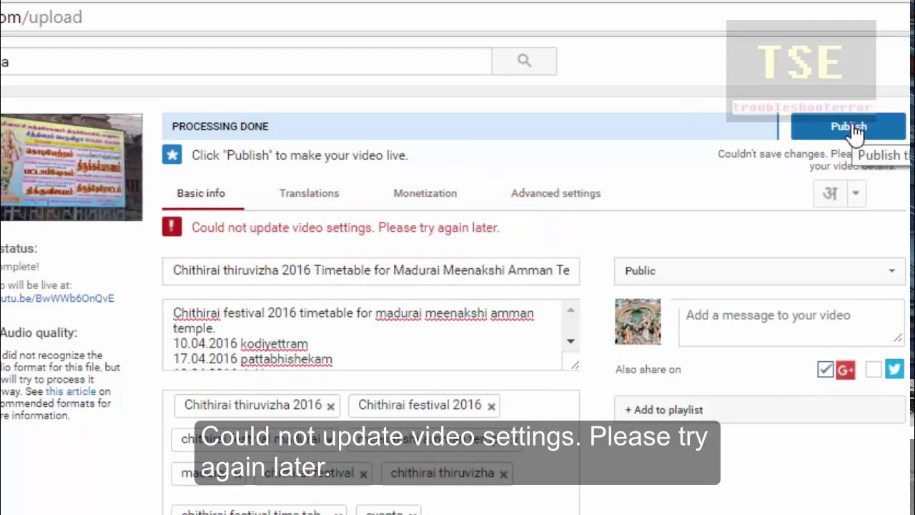
Task: Remove the 'Chithirai festival 2016' tag
Action: pos(491,406)
